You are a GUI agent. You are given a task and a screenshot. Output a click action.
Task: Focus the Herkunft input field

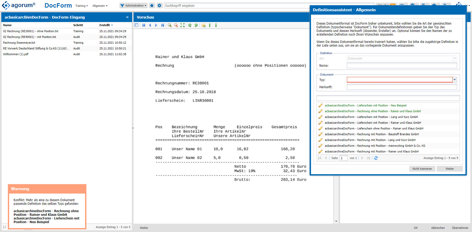(x=402, y=87)
